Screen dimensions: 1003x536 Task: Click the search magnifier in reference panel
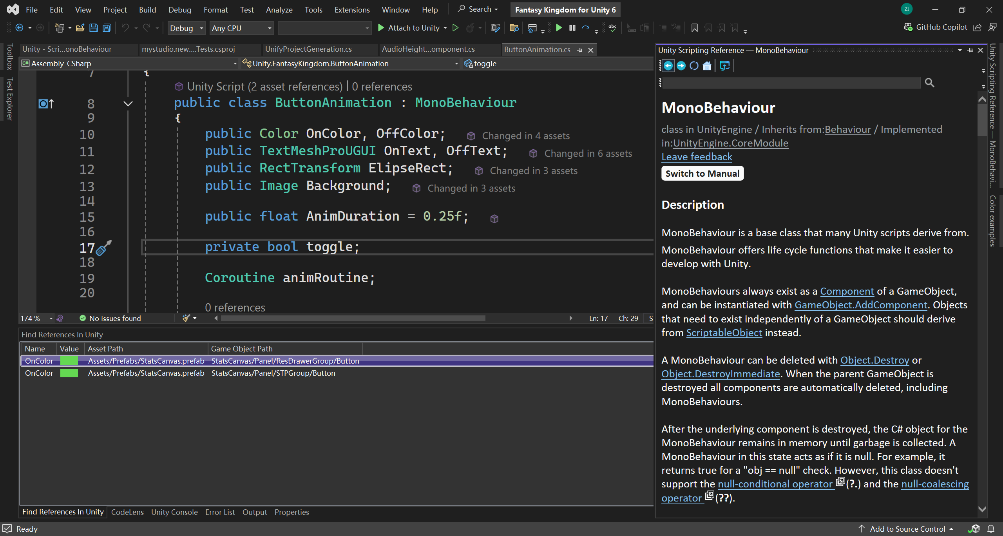coord(929,83)
